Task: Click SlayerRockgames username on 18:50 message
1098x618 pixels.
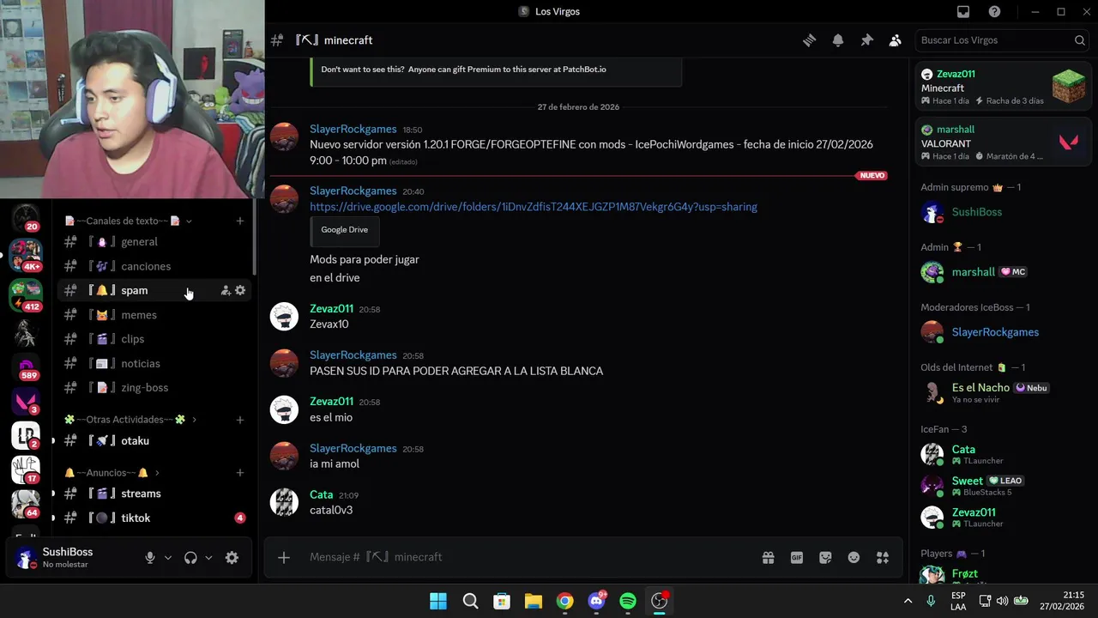Action: (353, 129)
